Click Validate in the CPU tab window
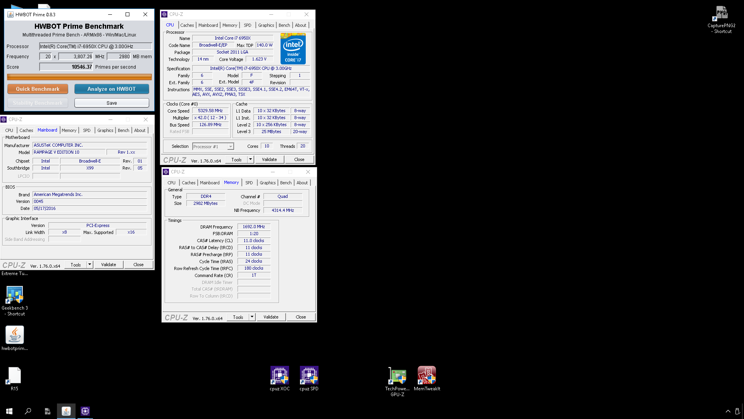This screenshot has height=419, width=744. [x=270, y=159]
